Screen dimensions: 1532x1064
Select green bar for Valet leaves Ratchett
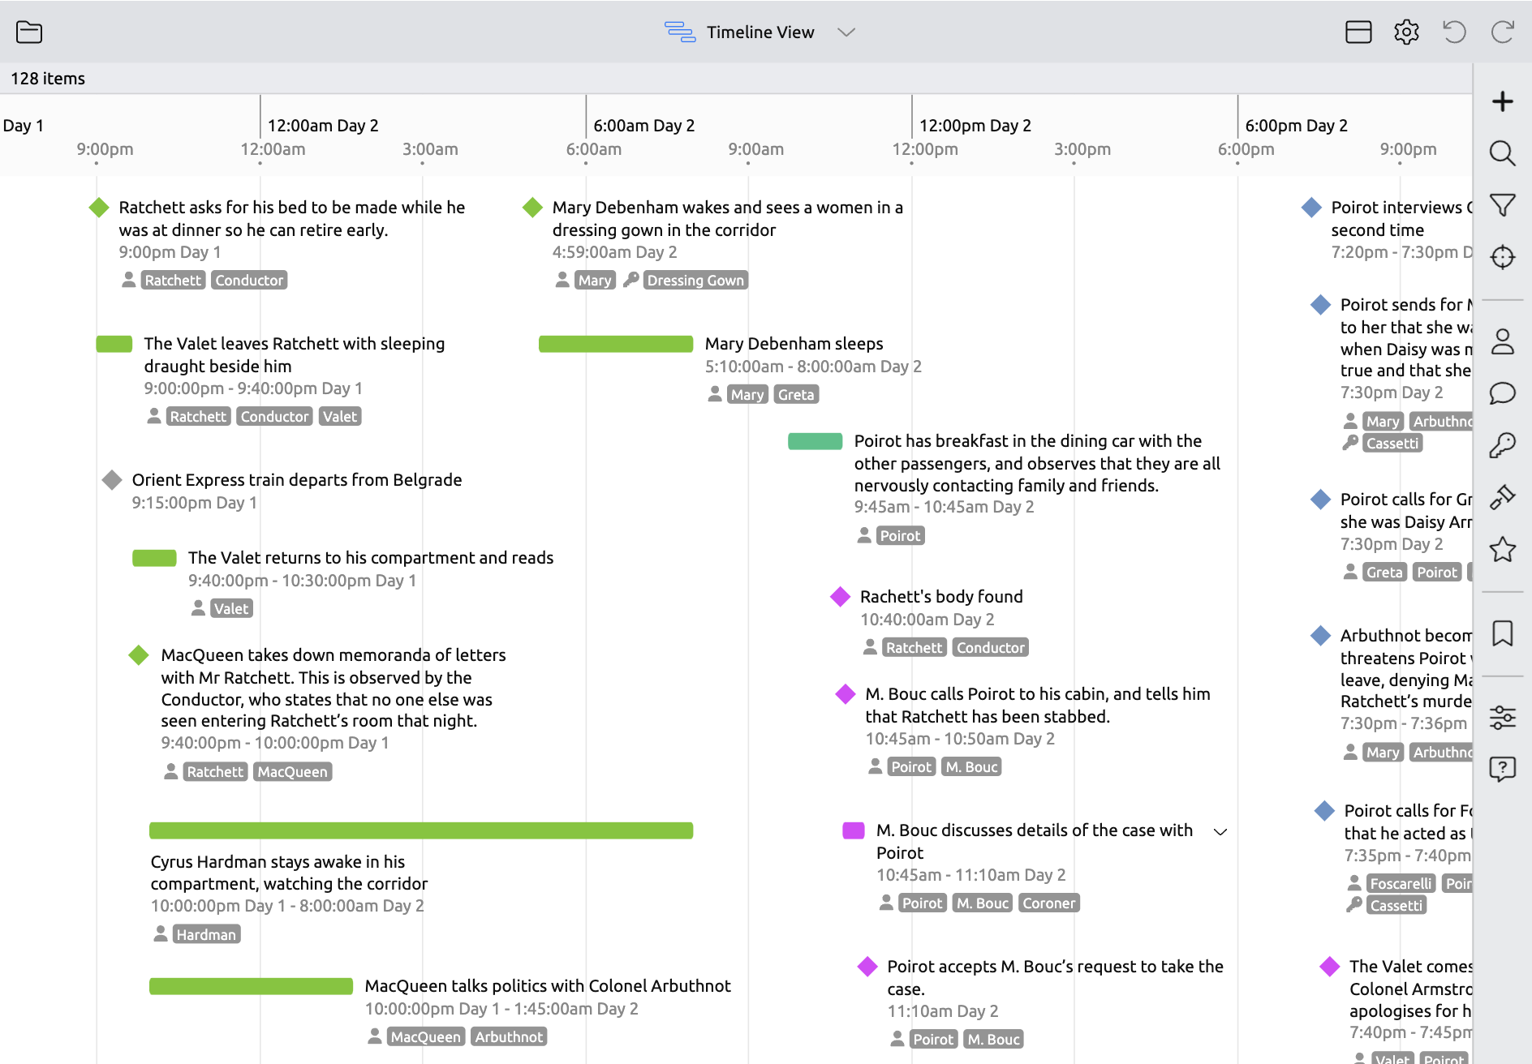tap(114, 344)
